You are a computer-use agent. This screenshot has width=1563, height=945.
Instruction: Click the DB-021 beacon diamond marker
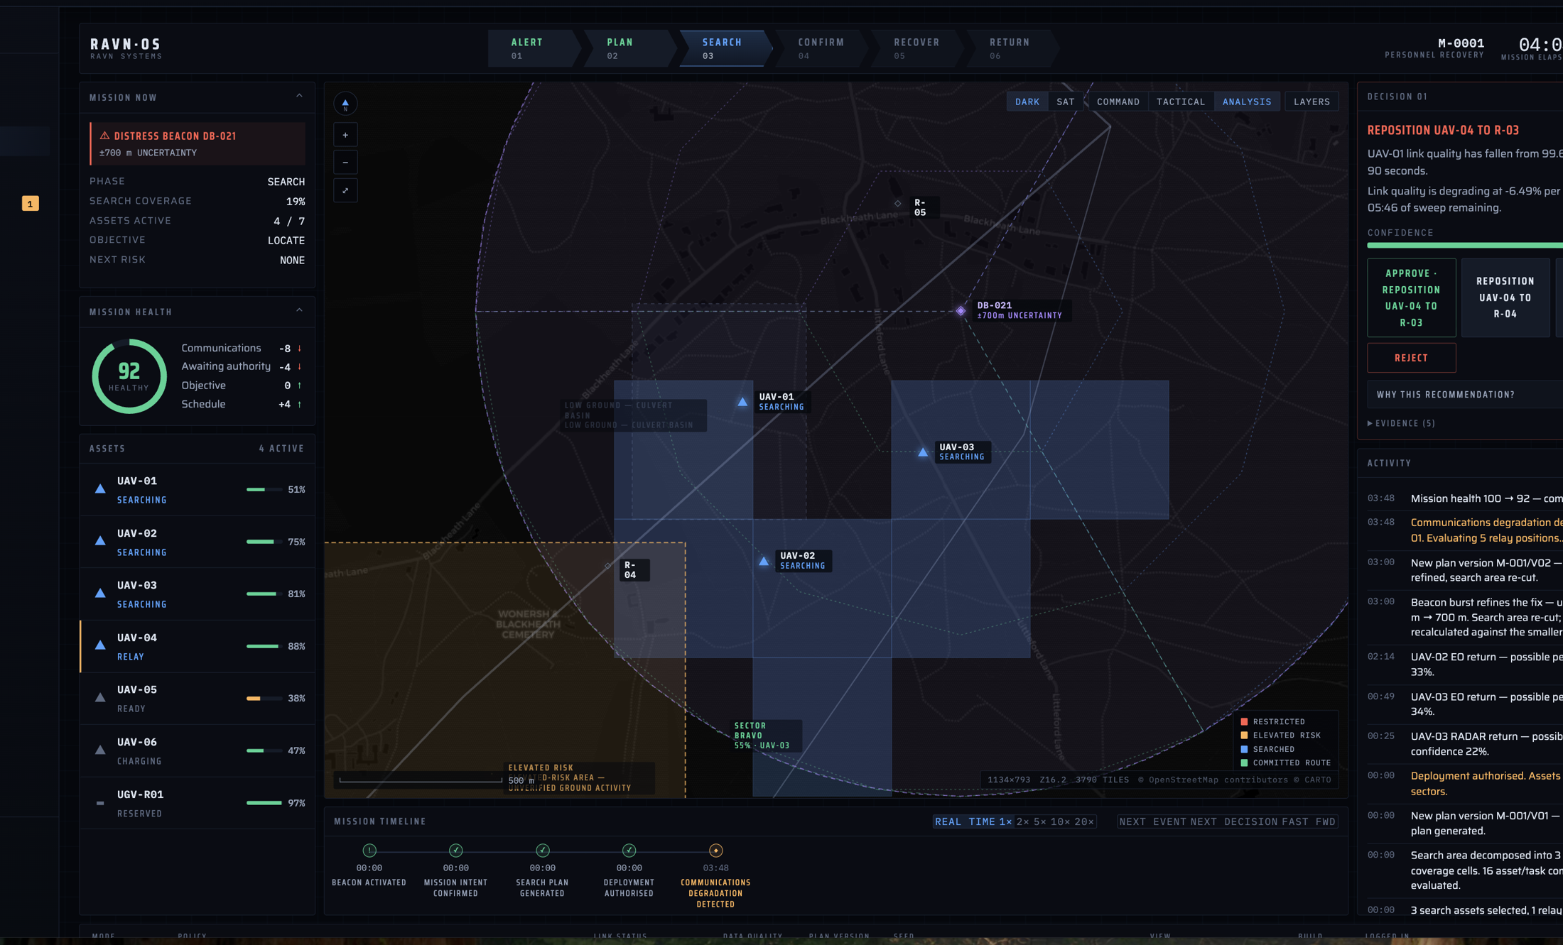961,311
